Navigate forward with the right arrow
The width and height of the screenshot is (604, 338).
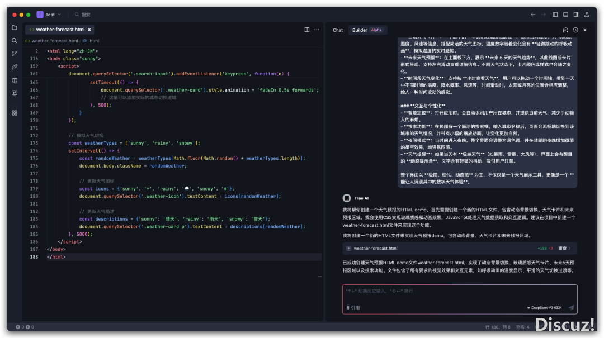544,15
